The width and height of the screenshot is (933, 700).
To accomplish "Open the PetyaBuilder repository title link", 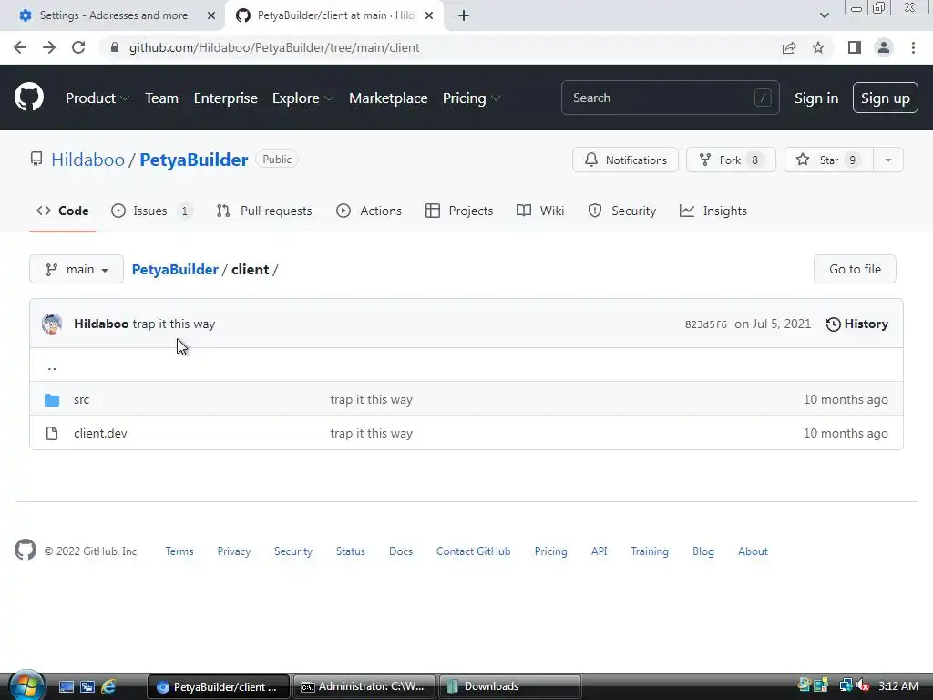I will pyautogui.click(x=194, y=160).
